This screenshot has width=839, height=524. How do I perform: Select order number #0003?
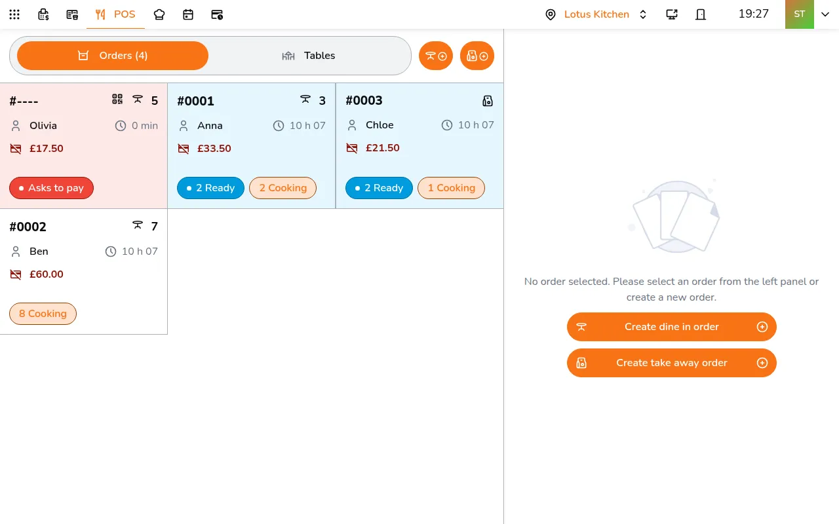(x=364, y=100)
